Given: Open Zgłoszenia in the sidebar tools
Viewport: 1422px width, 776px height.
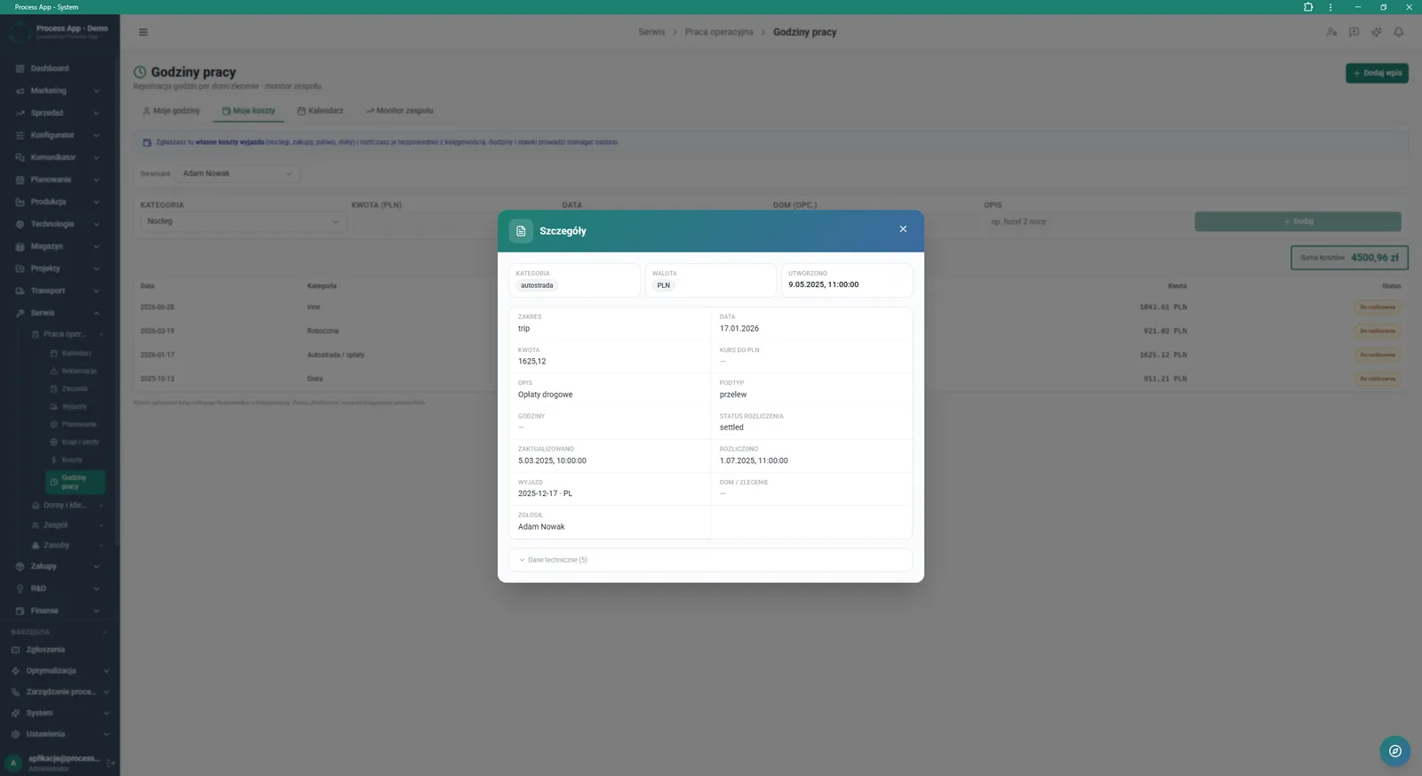Looking at the screenshot, I should (x=45, y=650).
